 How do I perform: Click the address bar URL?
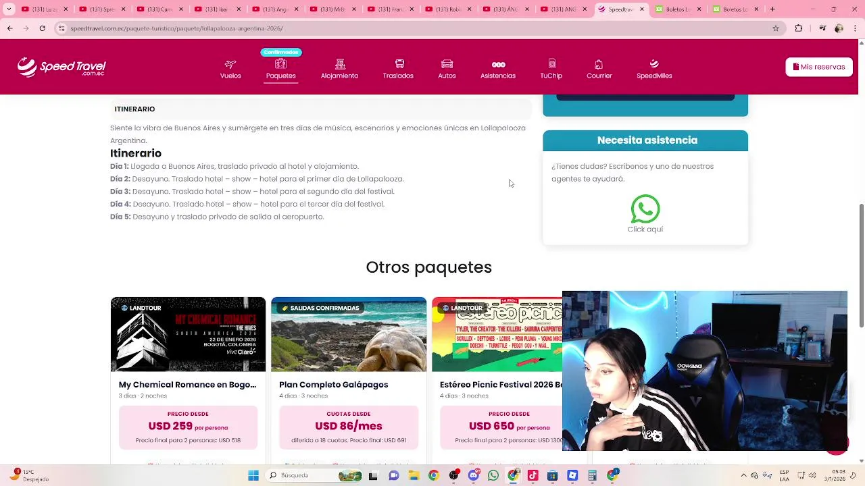click(176, 28)
